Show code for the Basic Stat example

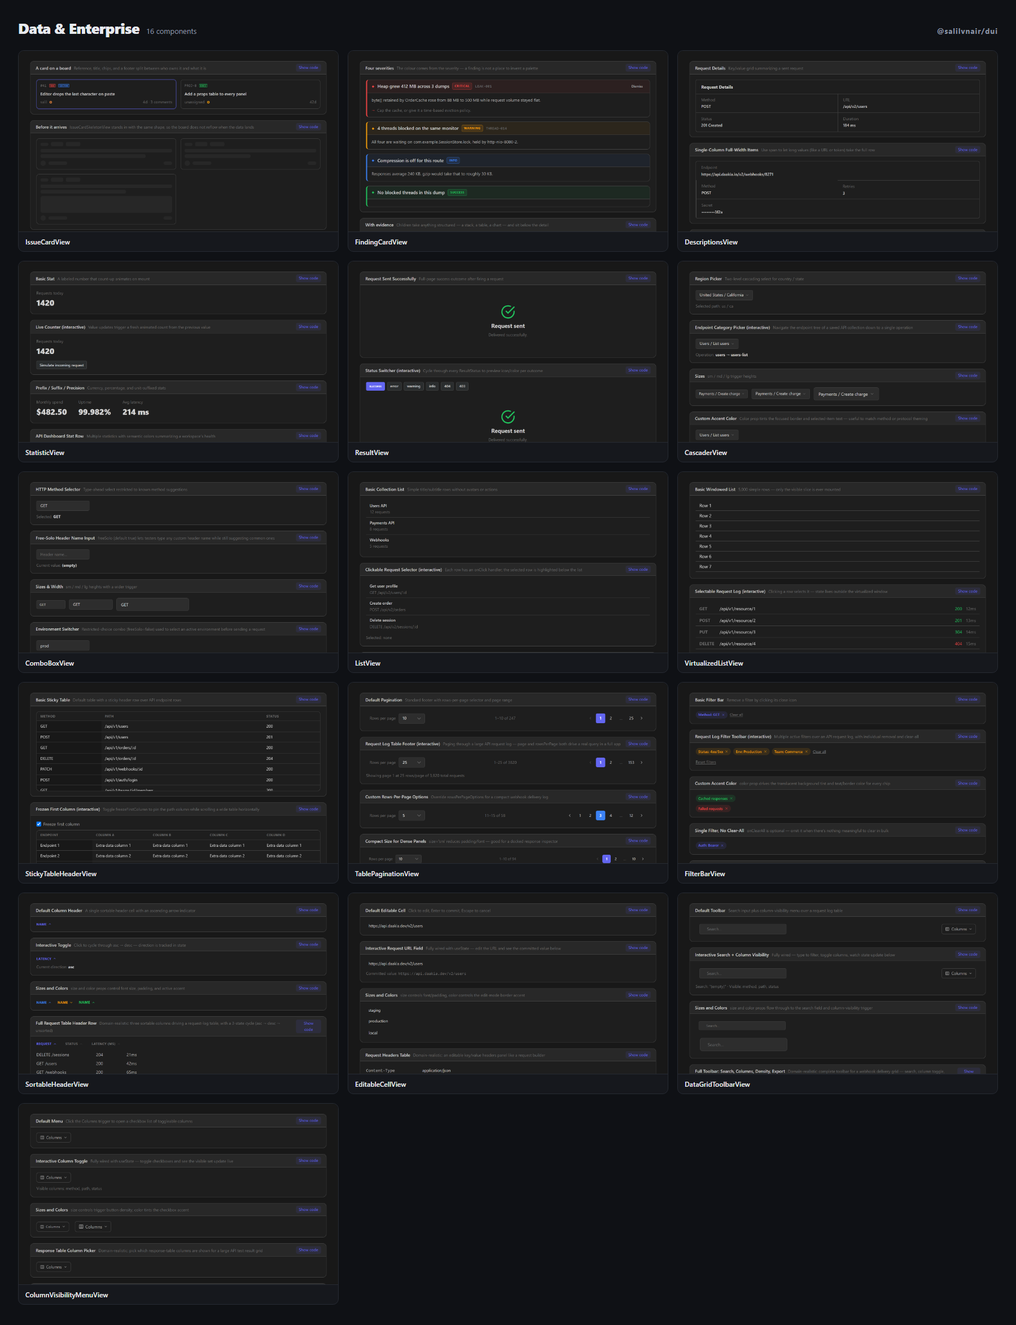[x=308, y=278]
